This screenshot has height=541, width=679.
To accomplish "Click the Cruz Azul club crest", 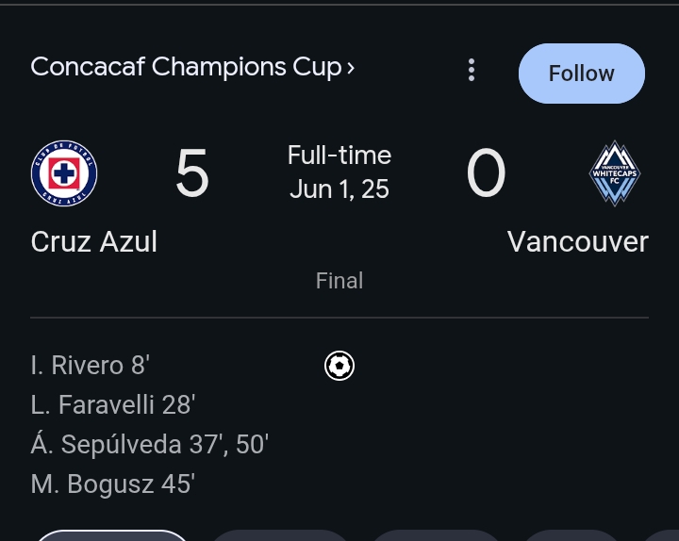I will coord(64,173).
